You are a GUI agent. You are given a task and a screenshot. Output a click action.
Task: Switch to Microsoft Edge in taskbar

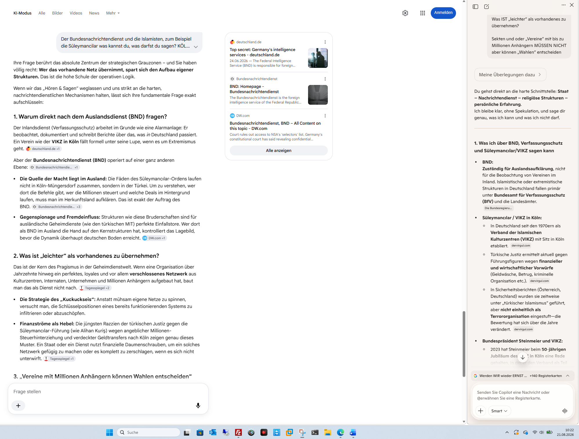pos(341,433)
